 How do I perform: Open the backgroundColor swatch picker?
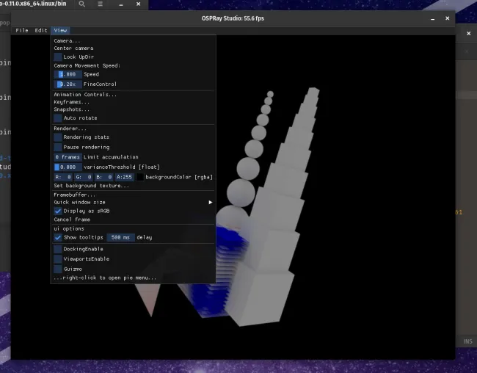[139, 177]
